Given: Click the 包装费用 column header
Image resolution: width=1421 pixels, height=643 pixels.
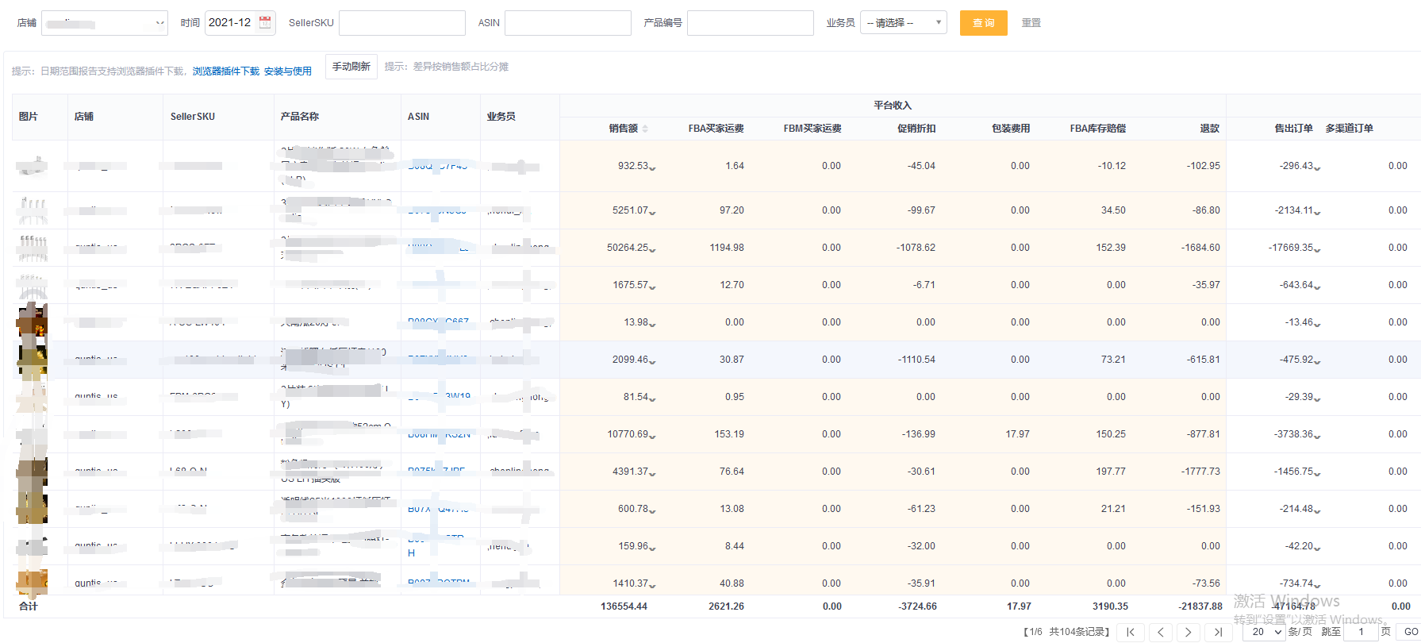Looking at the screenshot, I should click(x=1011, y=129).
